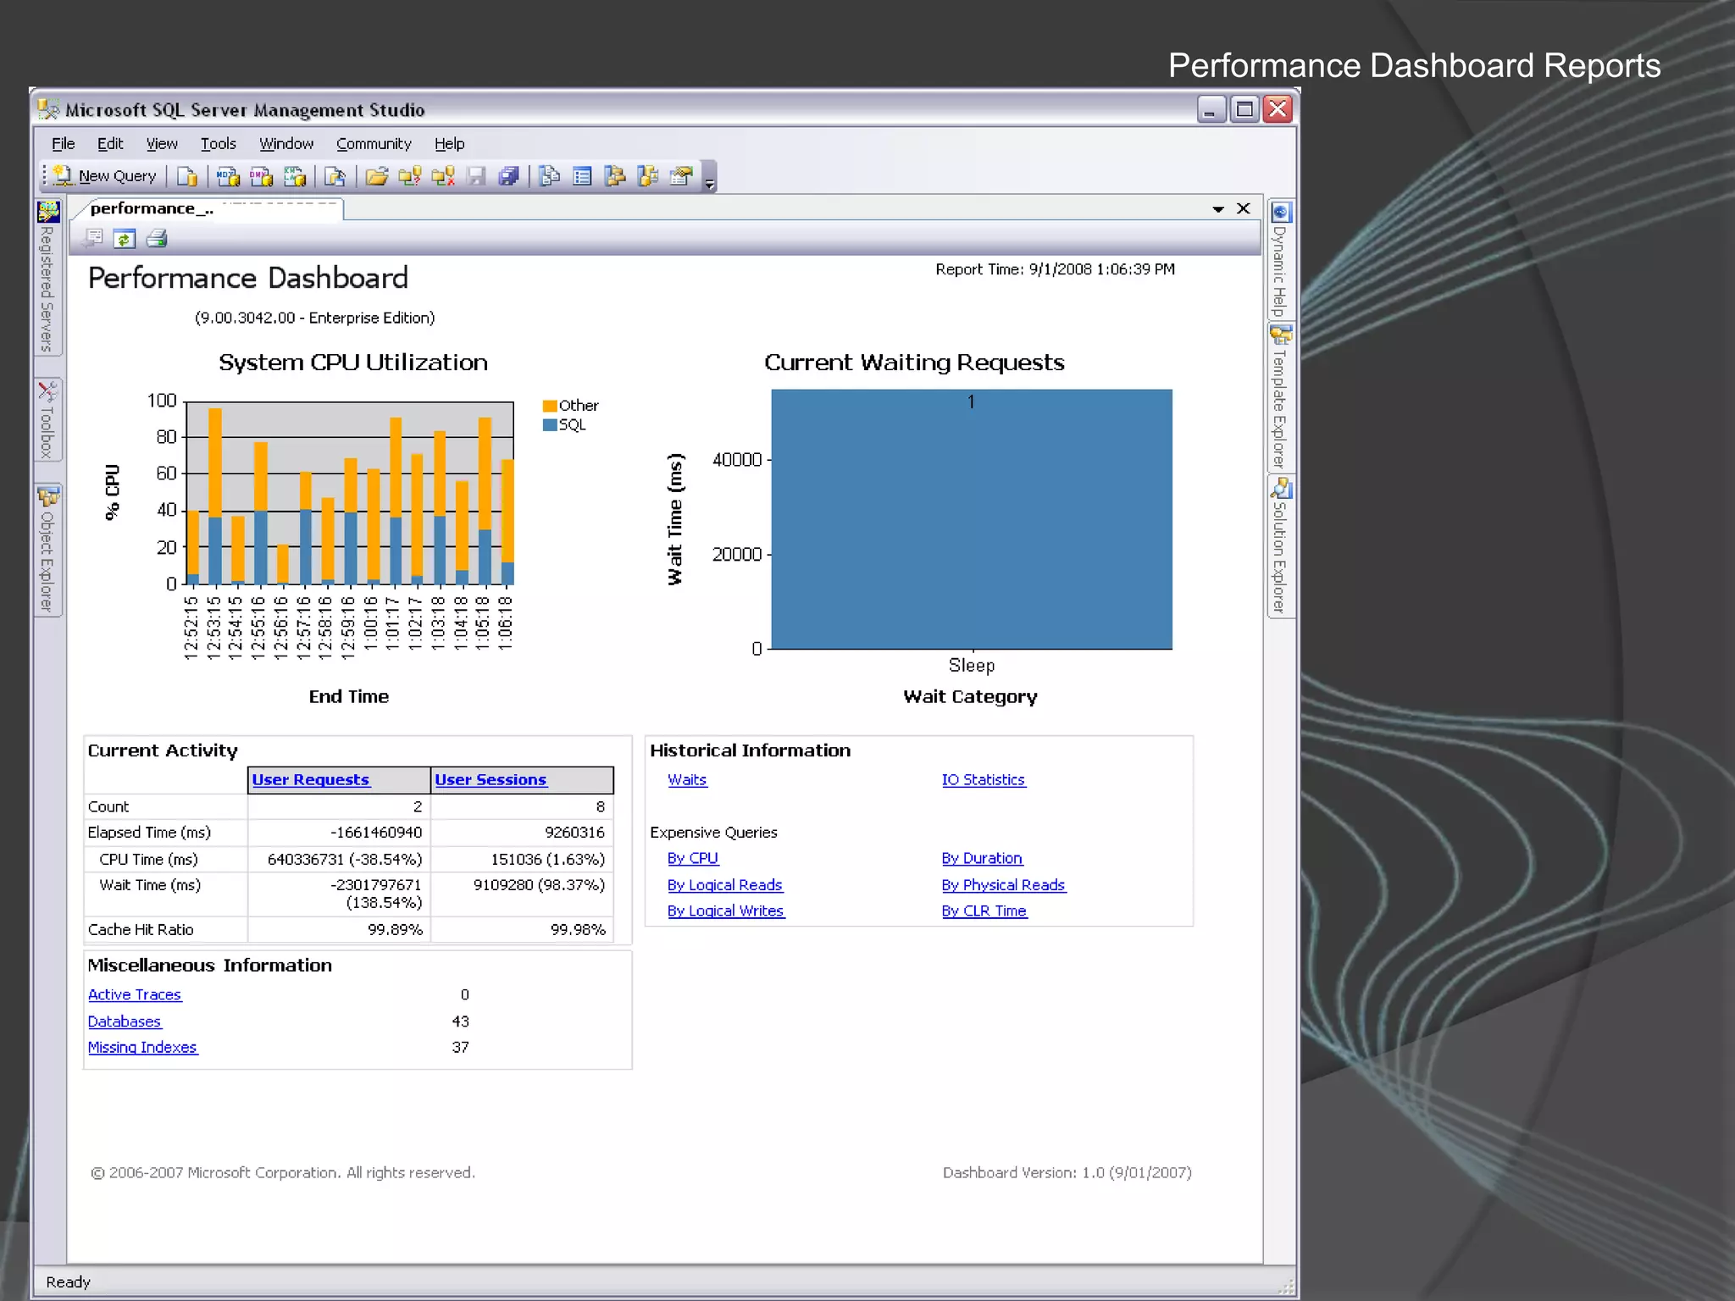
Task: Open the Community menu
Action: pyautogui.click(x=374, y=144)
